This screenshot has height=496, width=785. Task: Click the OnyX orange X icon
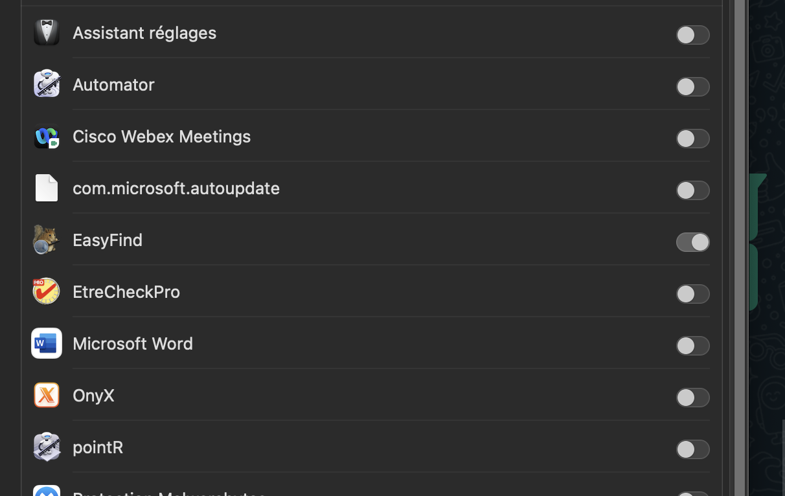point(47,396)
